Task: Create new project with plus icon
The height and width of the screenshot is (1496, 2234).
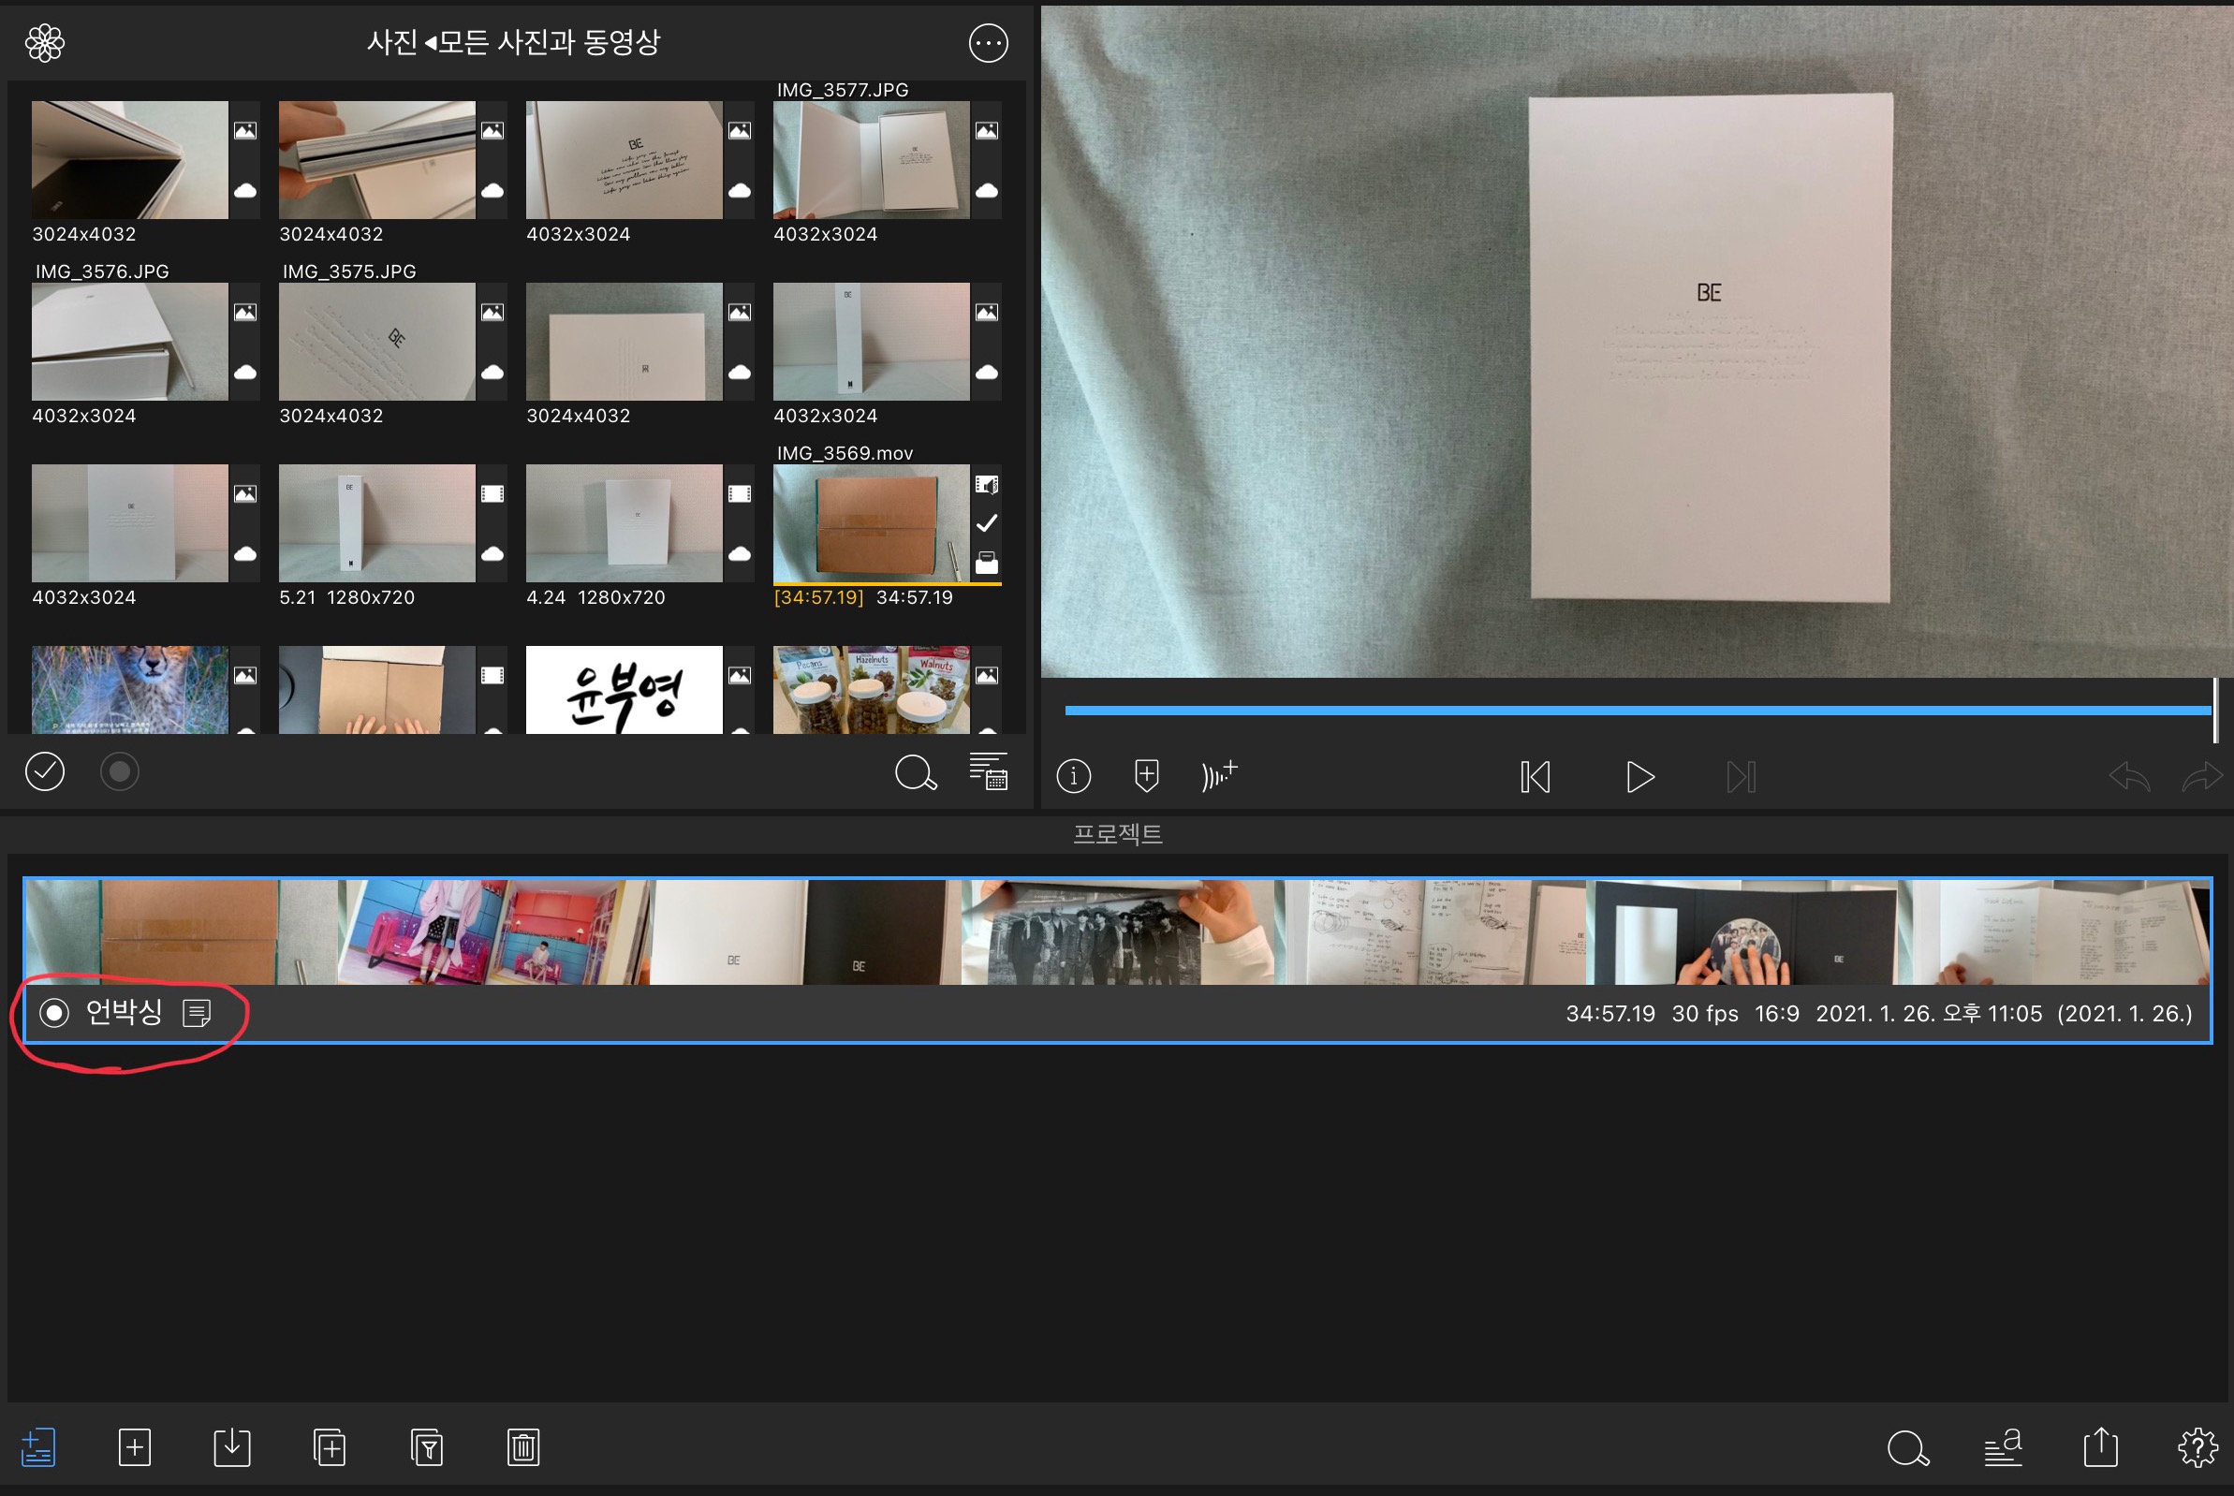Action: coord(135,1447)
